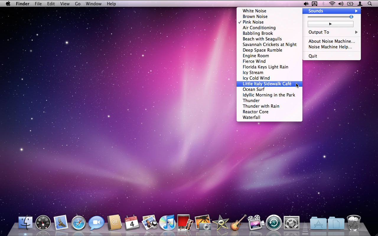Viewport: 378px width, 236px height.
Task: Open the Go menu
Action: (x=78, y=4)
